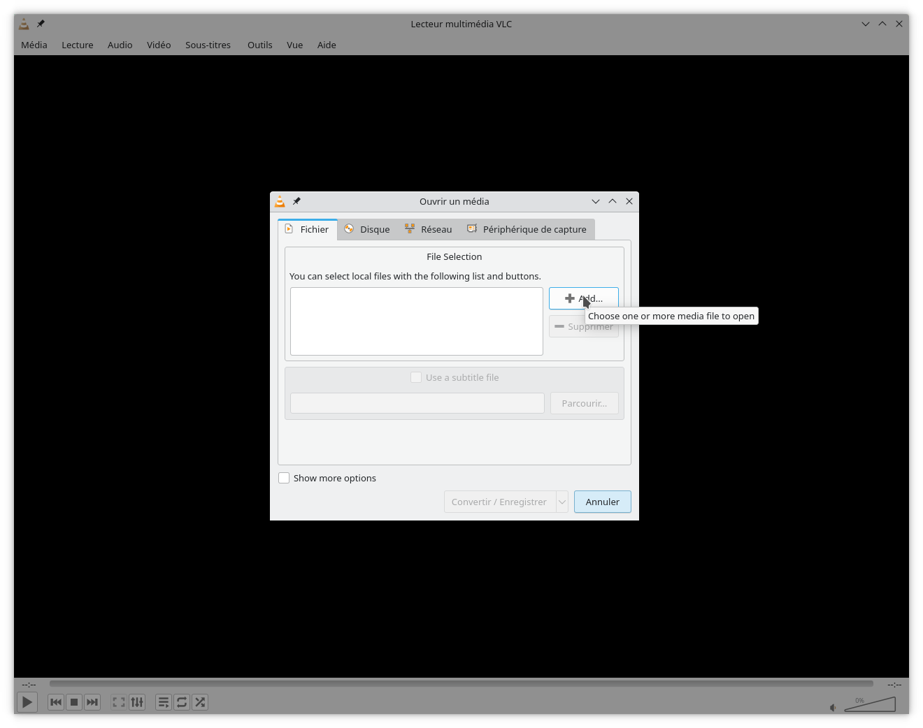Click the Add... button
This screenshot has width=923, height=728.
click(x=583, y=298)
